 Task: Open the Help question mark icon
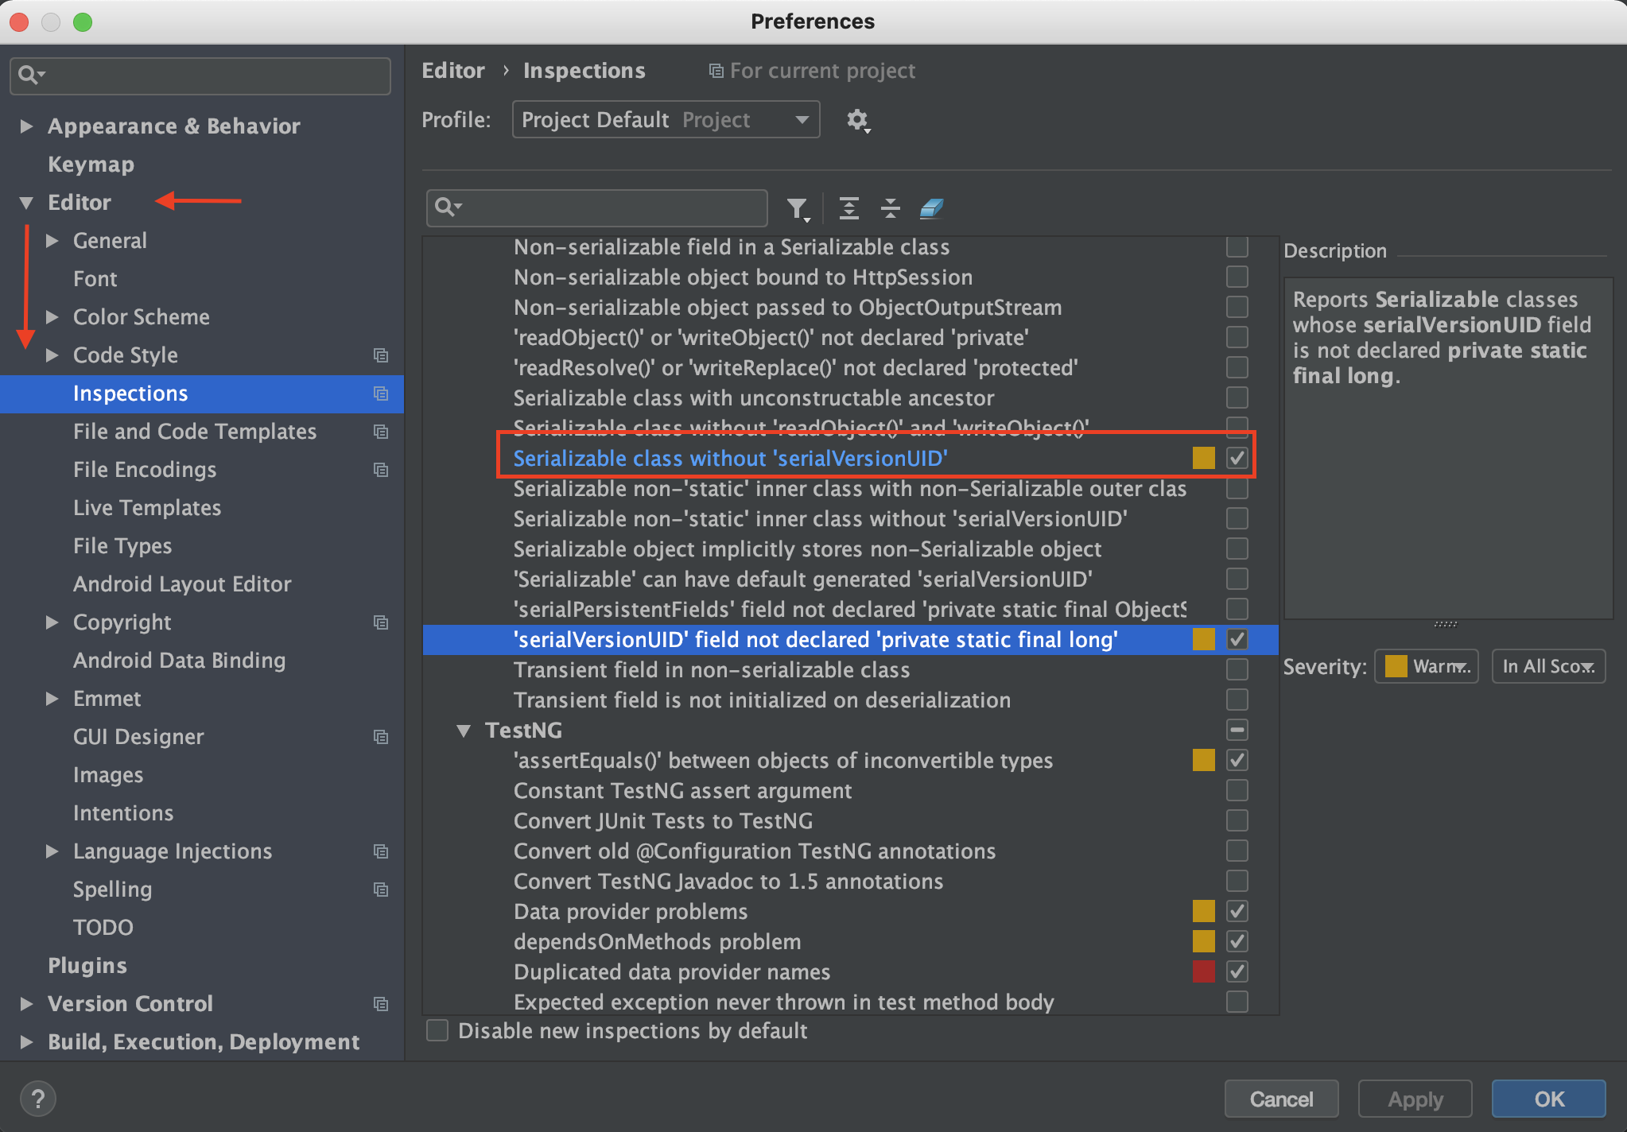coord(37,1098)
